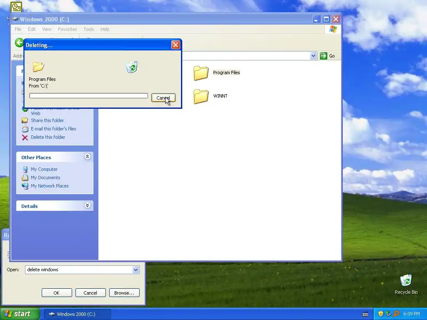This screenshot has height=320, width=427.
Task: Click the folder icon in Deleting dialog
Action: click(38, 67)
